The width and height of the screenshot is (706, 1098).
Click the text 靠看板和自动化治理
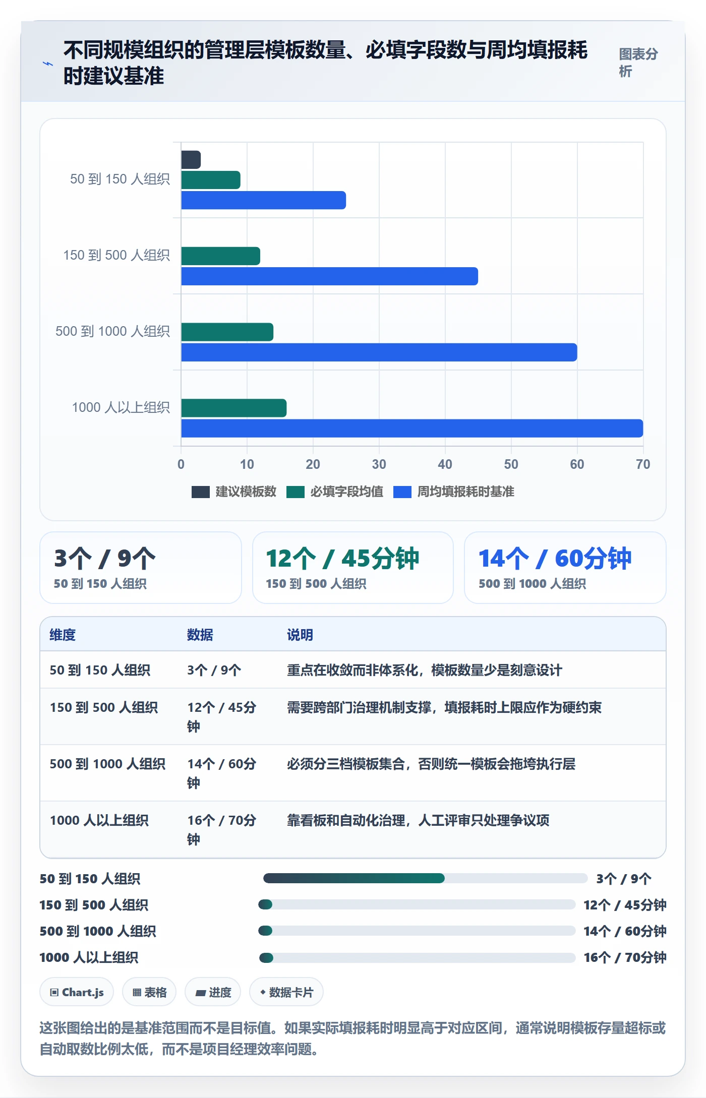[x=346, y=820]
